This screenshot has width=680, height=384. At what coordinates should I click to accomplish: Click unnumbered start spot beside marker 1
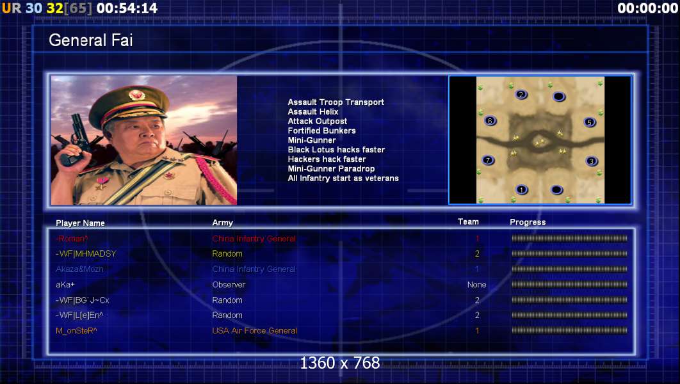(x=556, y=189)
